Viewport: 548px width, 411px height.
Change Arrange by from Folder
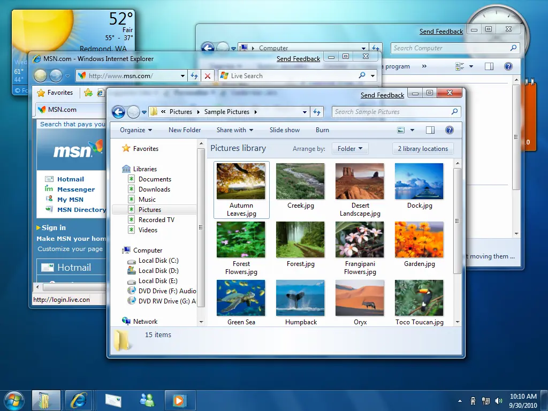[x=350, y=148]
